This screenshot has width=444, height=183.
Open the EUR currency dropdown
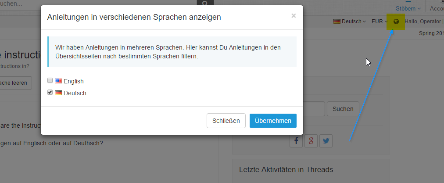(380, 22)
